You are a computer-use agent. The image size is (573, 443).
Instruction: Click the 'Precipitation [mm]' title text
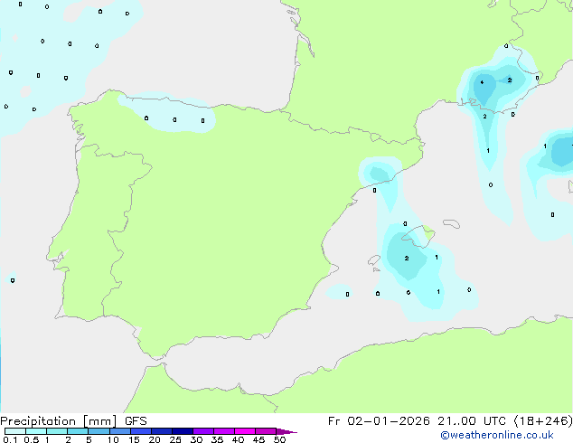pyautogui.click(x=59, y=421)
